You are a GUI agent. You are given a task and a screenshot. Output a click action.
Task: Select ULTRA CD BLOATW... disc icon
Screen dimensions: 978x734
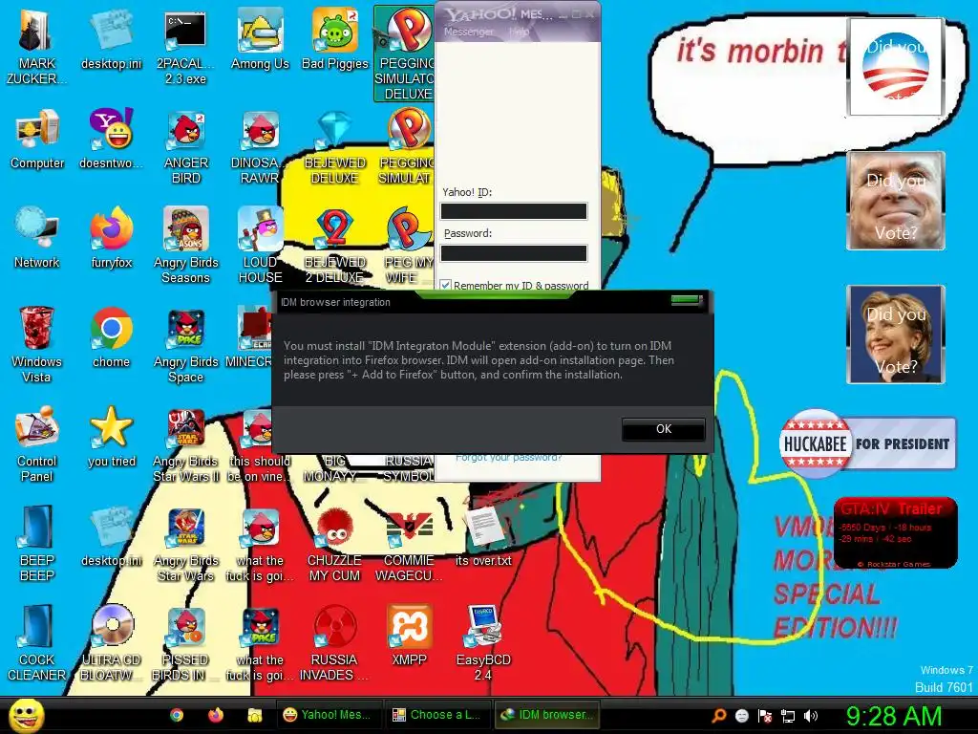point(111,643)
